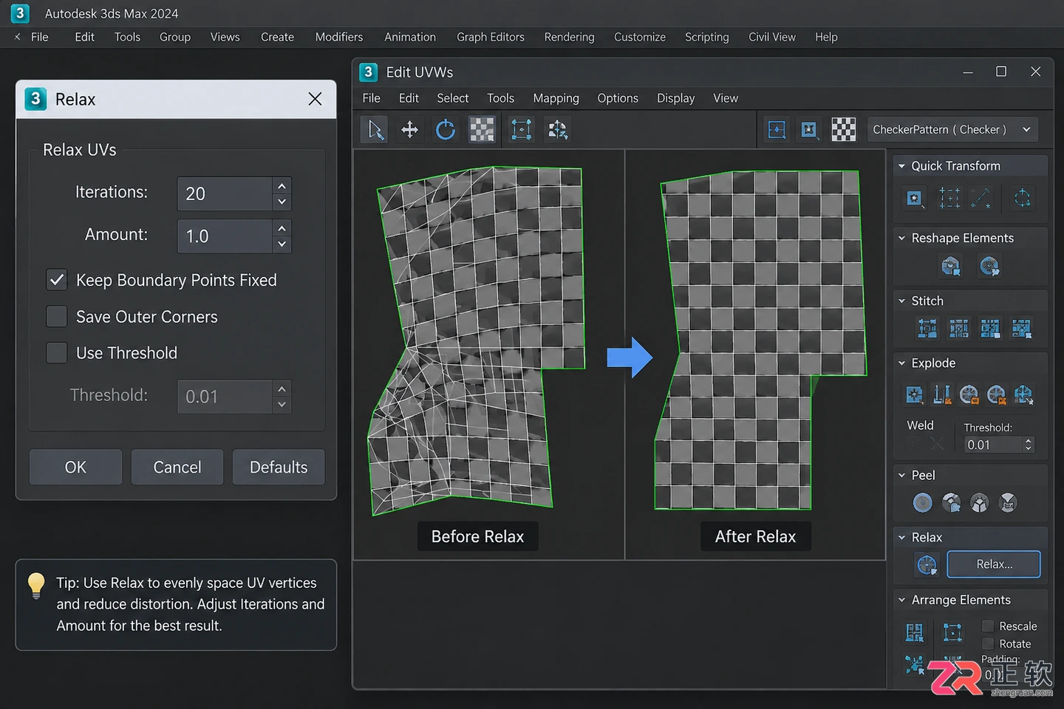Open the Modifiers menu in 3ds Max
This screenshot has height=709, width=1064.
point(339,37)
